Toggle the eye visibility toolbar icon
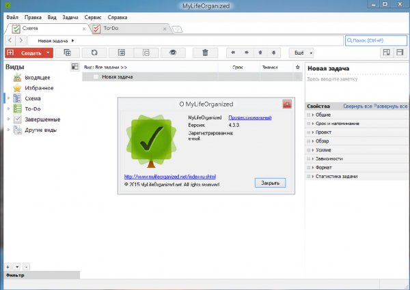410x290 pixels. point(173,53)
